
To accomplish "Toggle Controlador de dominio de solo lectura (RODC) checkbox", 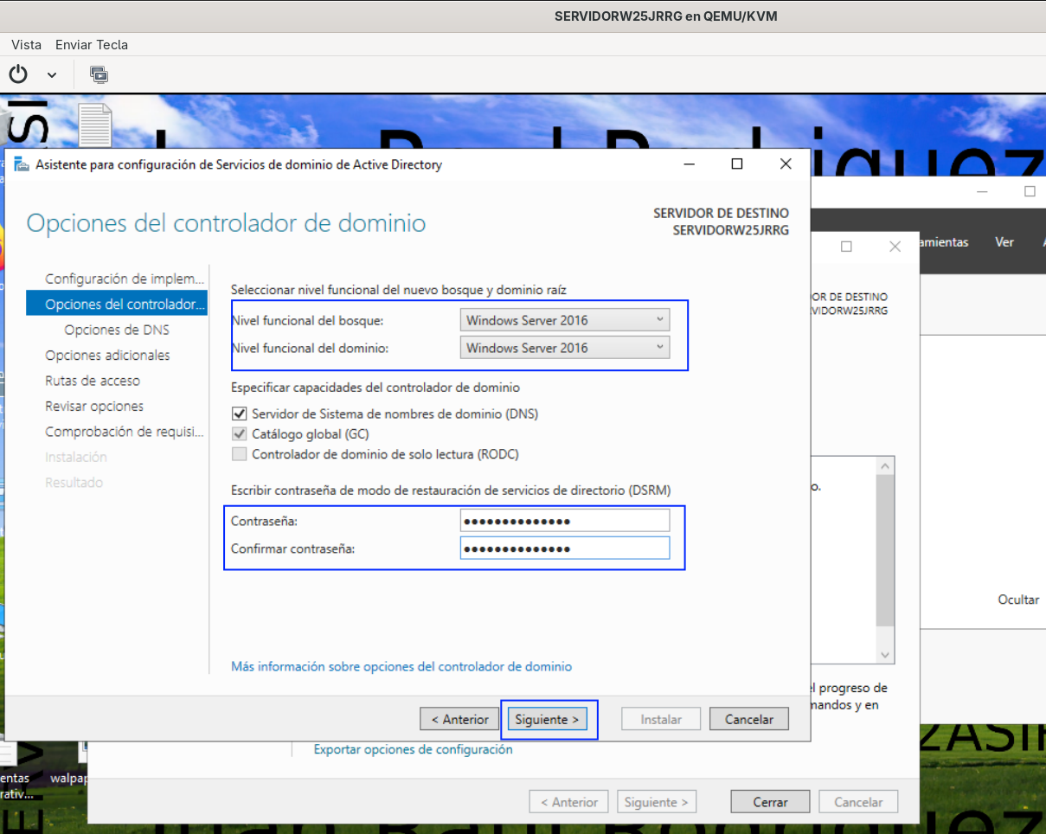I will point(240,453).
